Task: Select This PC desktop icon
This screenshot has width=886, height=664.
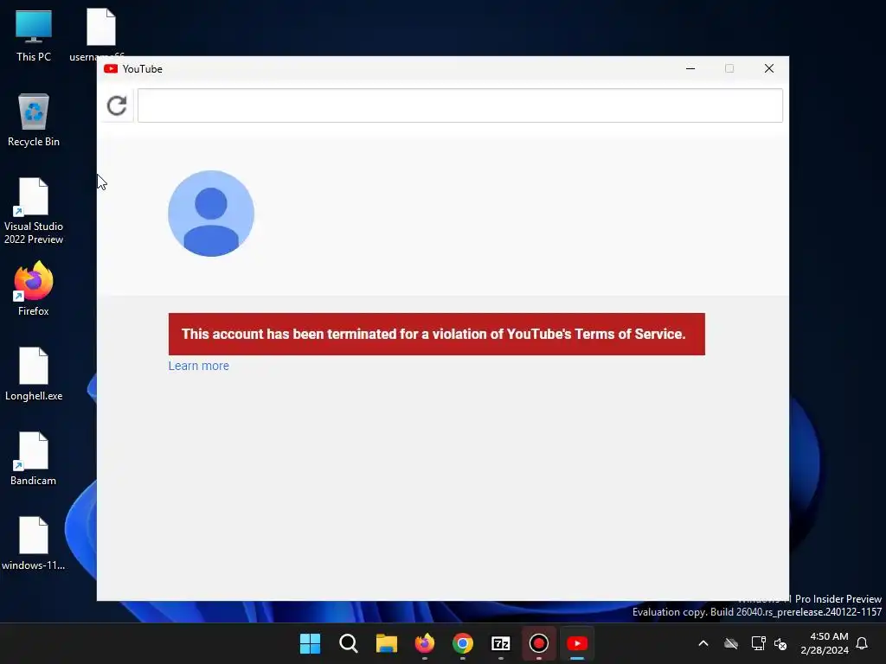Action: [34, 35]
